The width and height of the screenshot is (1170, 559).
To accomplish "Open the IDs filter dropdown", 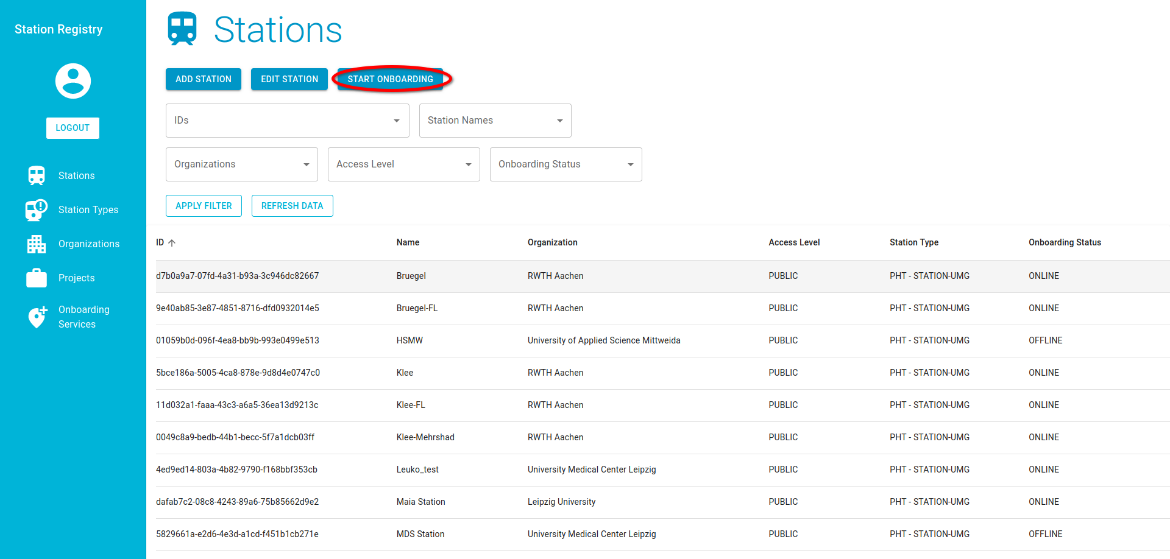I will (288, 121).
